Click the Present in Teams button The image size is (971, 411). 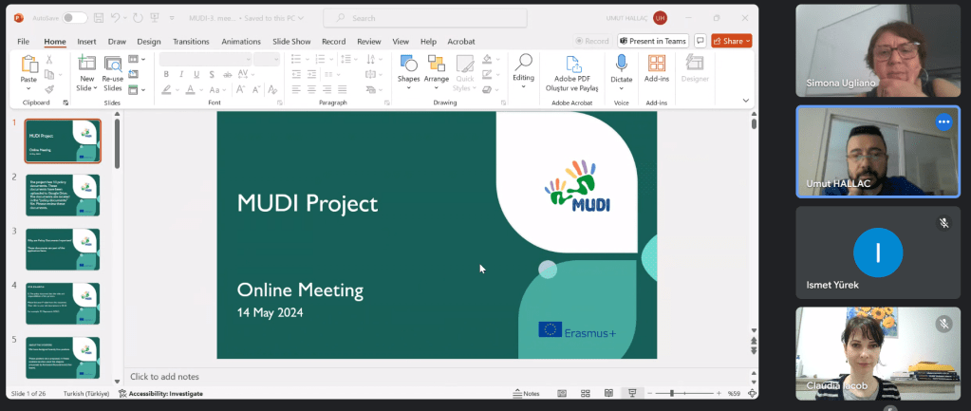pos(653,41)
